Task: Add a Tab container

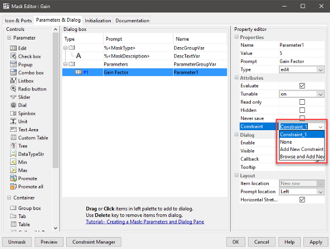Action: 18,216
